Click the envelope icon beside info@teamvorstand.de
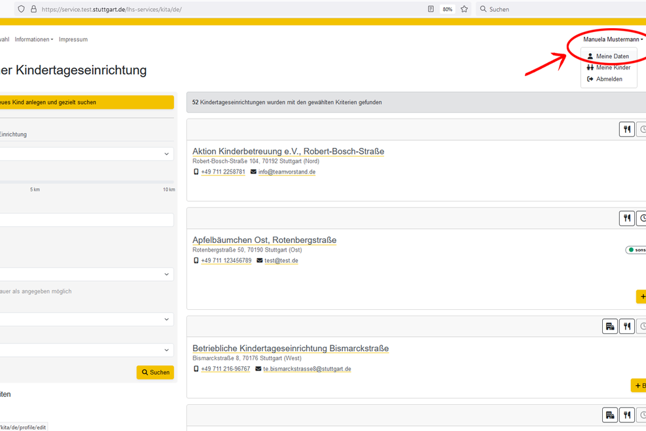Screen dimensions: 646x431 point(253,172)
